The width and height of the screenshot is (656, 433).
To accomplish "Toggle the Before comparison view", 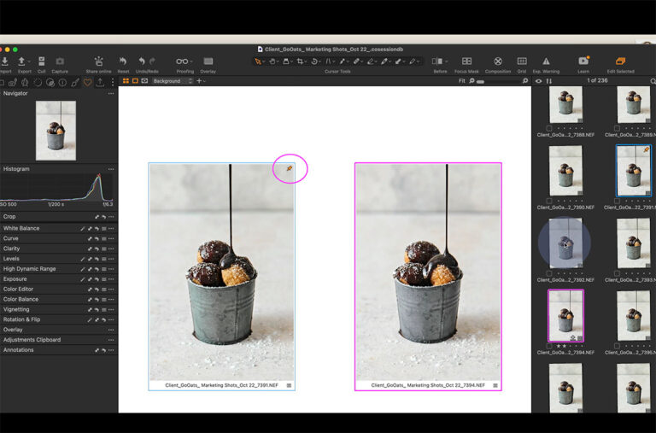I will tap(437, 61).
